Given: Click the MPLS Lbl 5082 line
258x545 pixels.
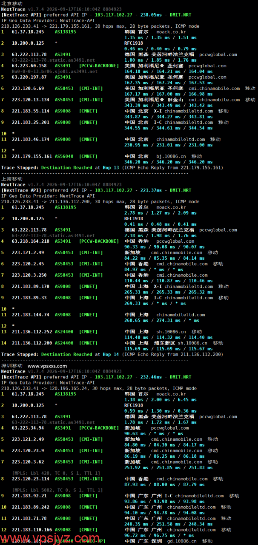Looking at the screenshot, I should pos(57,490).
